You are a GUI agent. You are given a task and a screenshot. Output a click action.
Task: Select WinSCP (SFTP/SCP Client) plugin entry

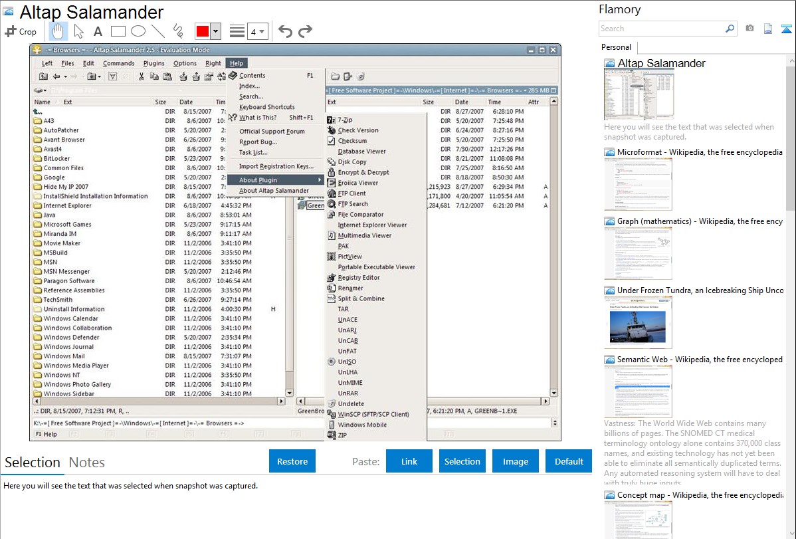(x=376, y=414)
